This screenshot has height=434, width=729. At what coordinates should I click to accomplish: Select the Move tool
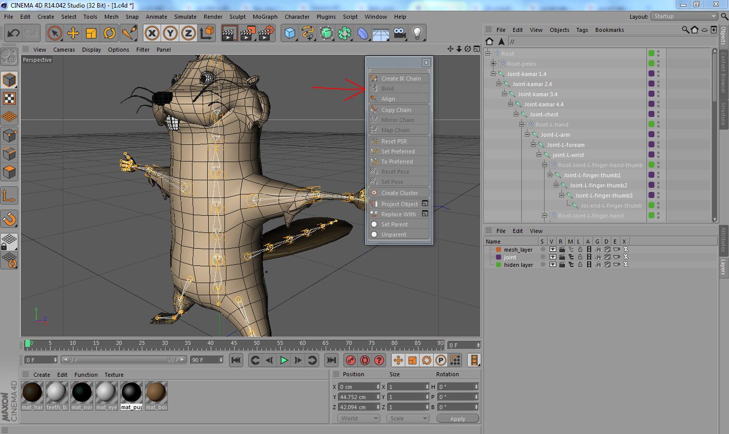click(x=73, y=33)
